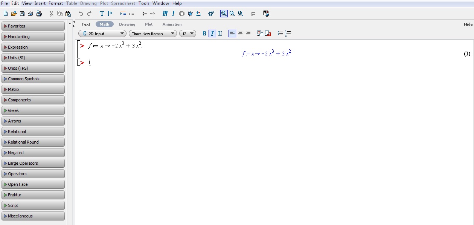Expand the Greek palette

click(x=33, y=110)
